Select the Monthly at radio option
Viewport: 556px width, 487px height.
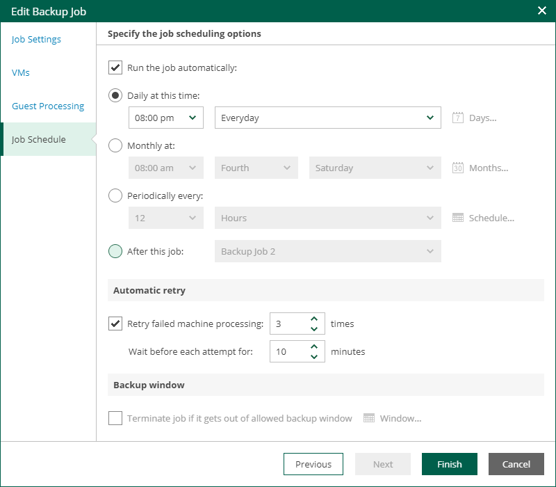point(115,145)
